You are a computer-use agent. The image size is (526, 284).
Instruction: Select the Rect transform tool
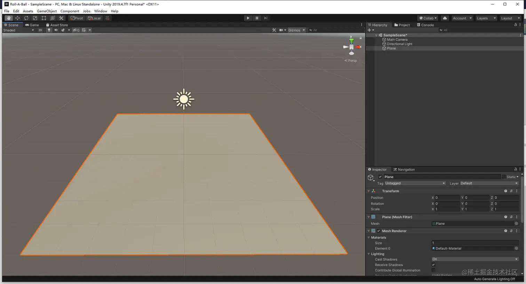pyautogui.click(x=44, y=18)
